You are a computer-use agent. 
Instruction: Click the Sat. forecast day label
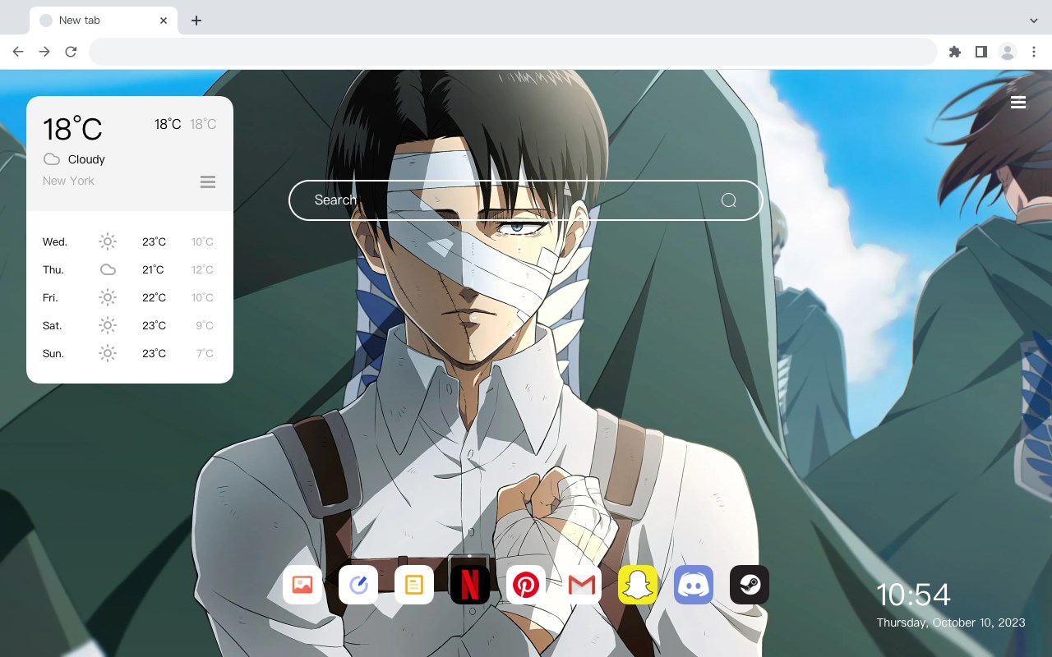53,325
